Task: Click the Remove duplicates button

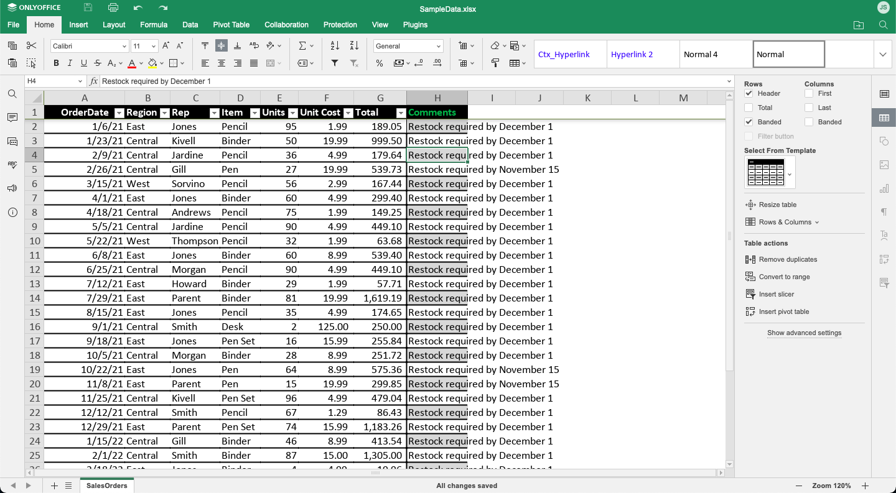Action: 788,259
